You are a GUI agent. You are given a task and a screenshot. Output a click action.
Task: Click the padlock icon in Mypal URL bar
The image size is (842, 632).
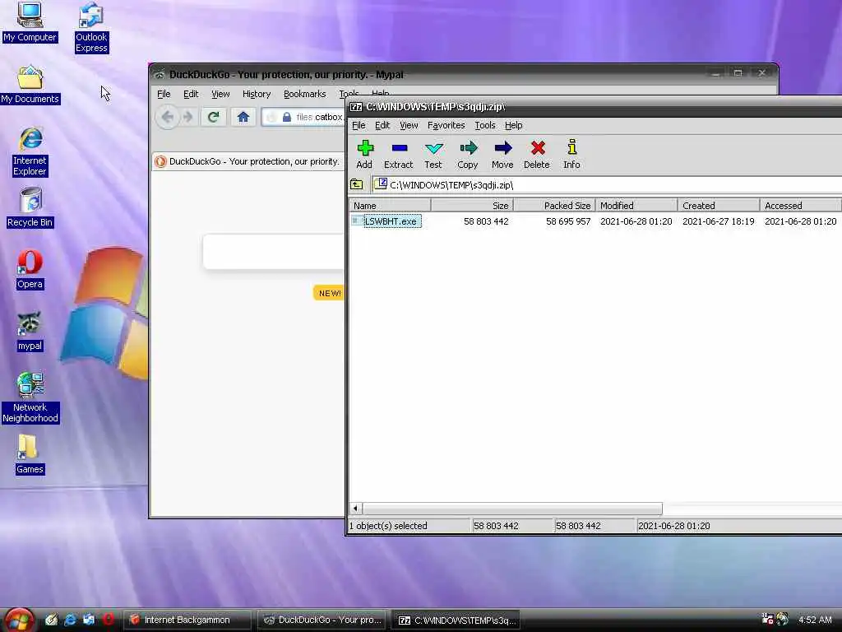[287, 117]
